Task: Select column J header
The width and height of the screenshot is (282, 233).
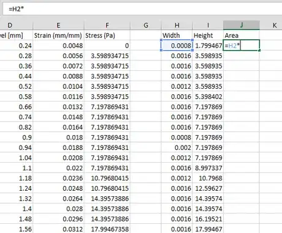Action: 242,25
